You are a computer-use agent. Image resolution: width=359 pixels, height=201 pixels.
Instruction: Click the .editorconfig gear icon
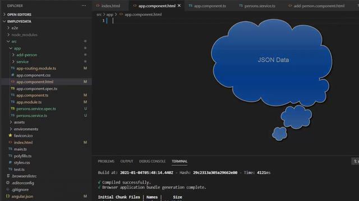click(x=8, y=183)
